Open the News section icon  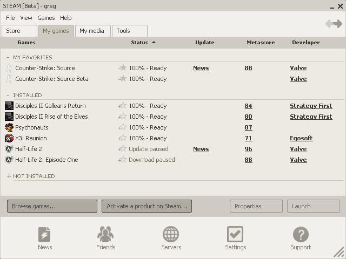click(x=44, y=234)
